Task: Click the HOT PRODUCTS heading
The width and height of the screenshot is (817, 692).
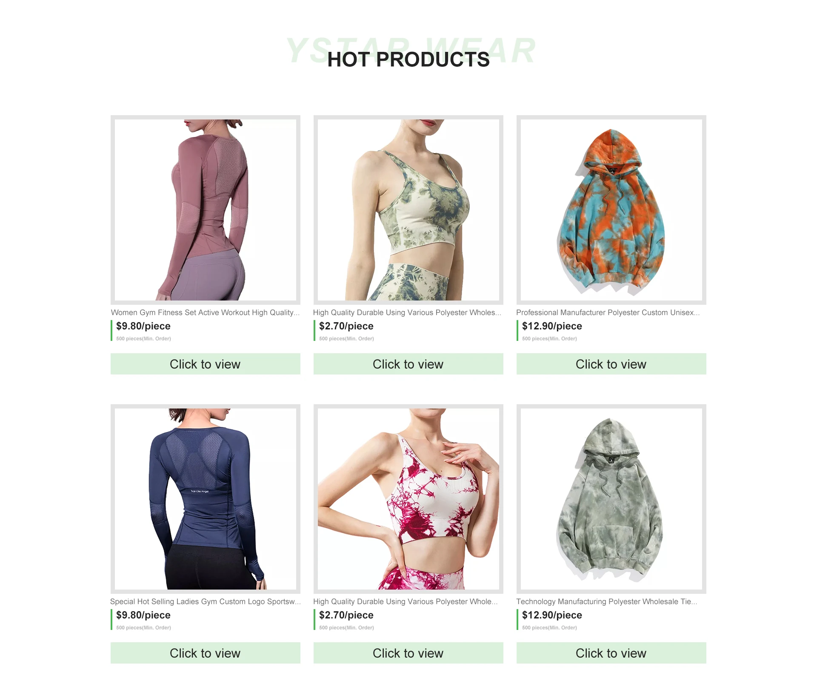Action: 408,59
